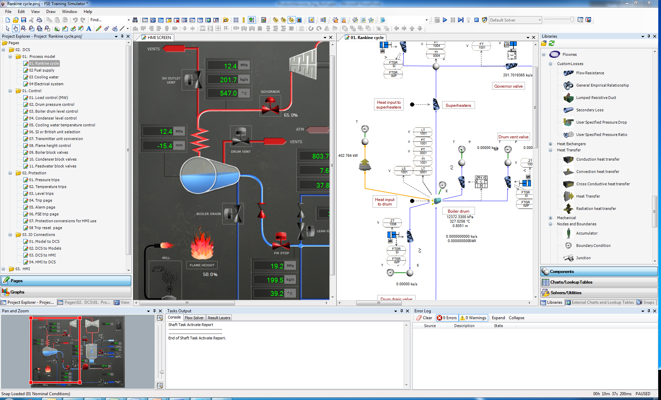This screenshot has height=400, width=661.
Task: Click the blue Run simulation play button
Action: 445,20
